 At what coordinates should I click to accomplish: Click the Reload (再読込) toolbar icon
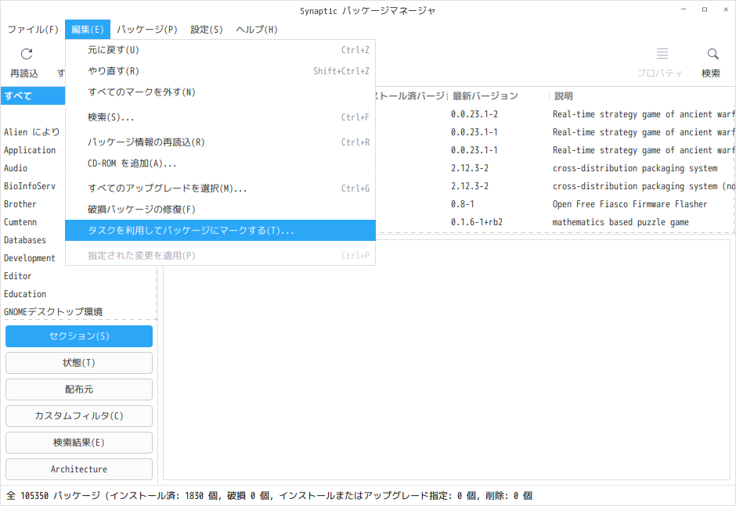(27, 54)
